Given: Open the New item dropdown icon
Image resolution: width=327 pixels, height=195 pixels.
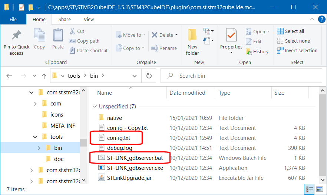Looking at the screenshot, I should click(x=208, y=31).
